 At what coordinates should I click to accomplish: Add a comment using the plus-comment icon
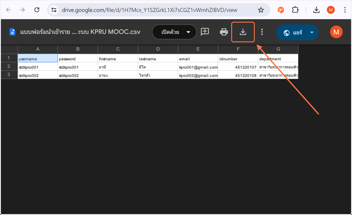point(205,32)
